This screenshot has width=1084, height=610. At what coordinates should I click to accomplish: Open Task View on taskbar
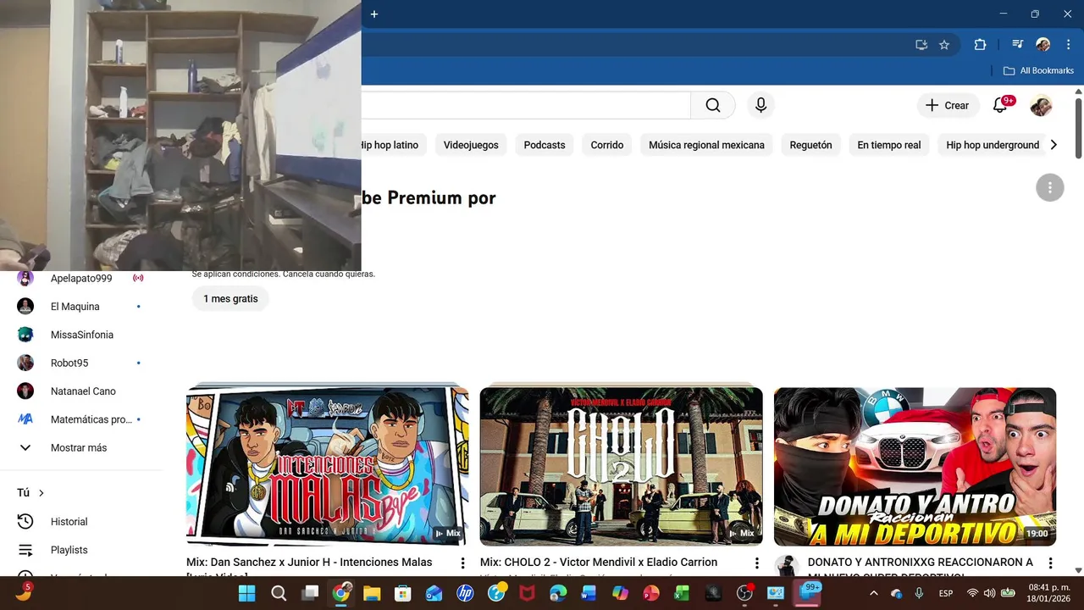click(310, 593)
